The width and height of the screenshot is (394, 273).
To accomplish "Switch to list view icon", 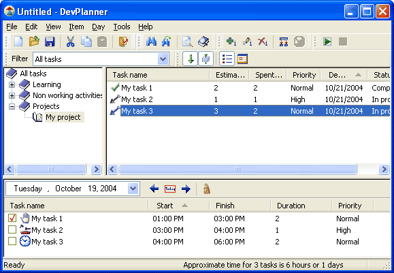I will (x=227, y=59).
